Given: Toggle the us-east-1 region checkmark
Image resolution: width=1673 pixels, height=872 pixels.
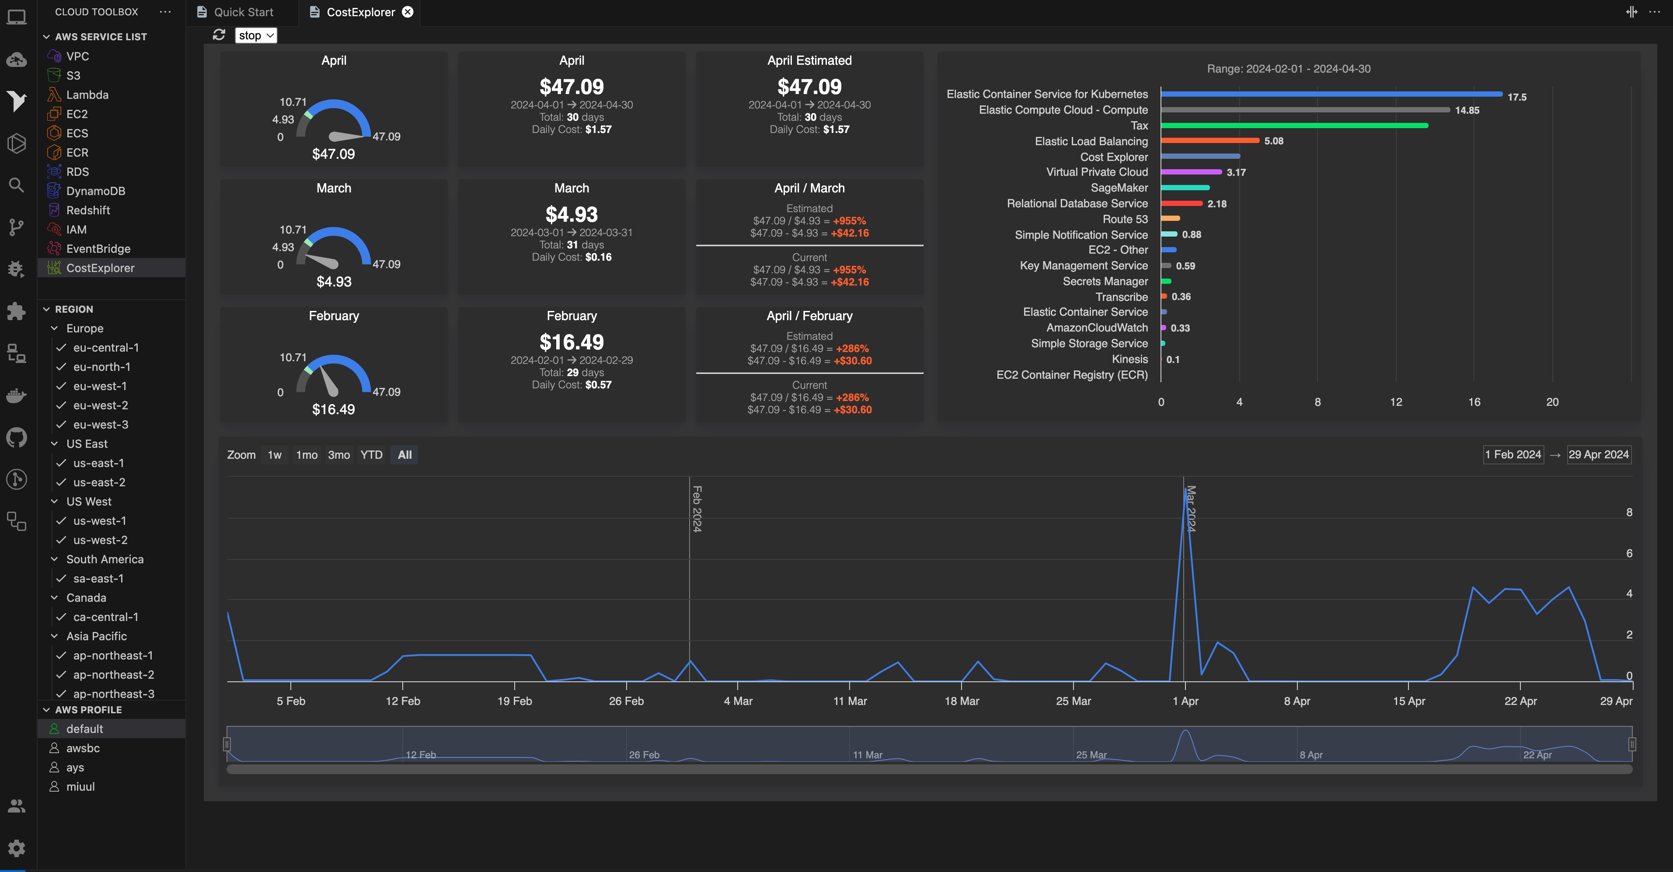Looking at the screenshot, I should tap(61, 463).
